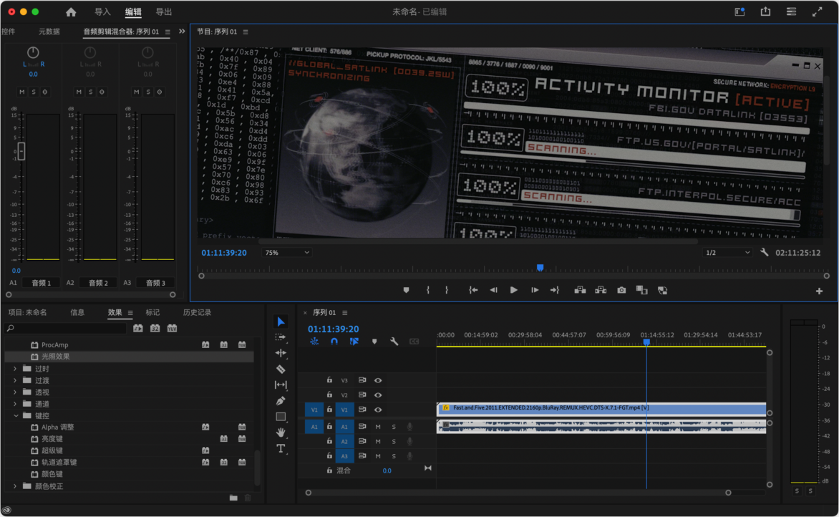Screen dimensions: 839x517
Task: Click the Fast.and.Five video clip
Action: 601,409
